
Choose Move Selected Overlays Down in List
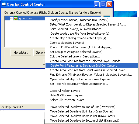tap(92, 116)
